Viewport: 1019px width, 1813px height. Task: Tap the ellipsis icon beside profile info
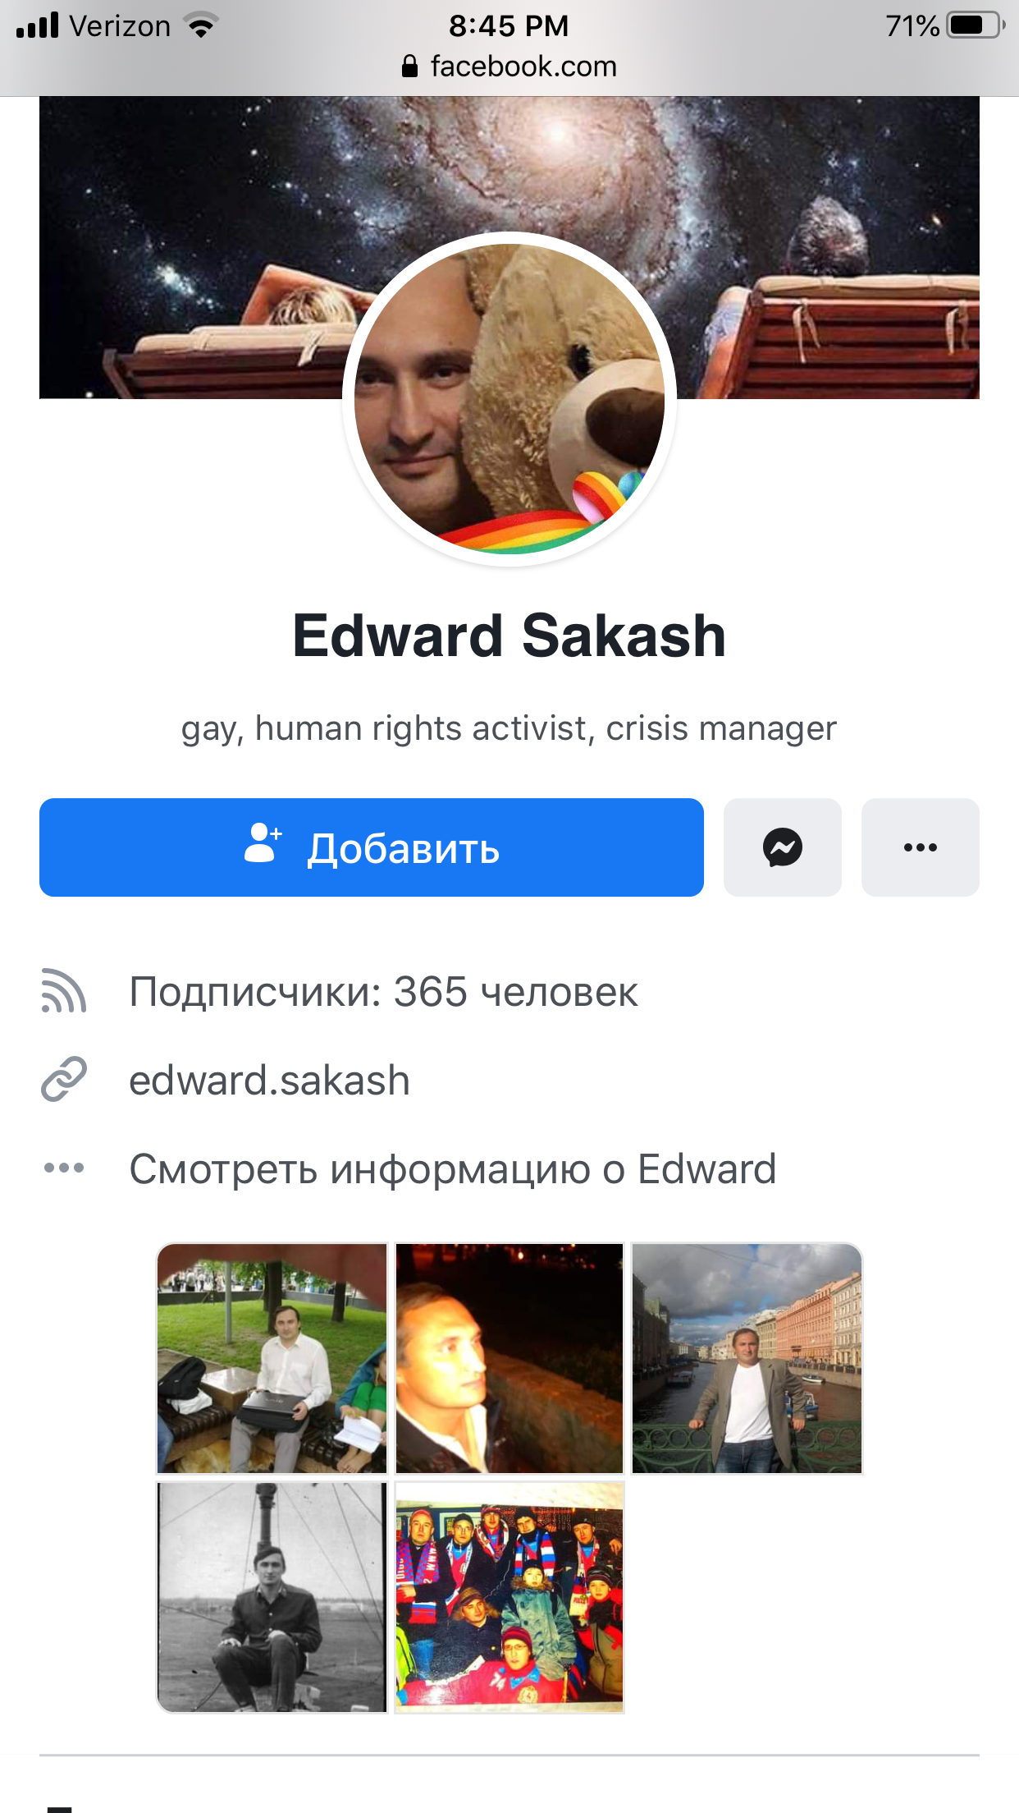(64, 1168)
